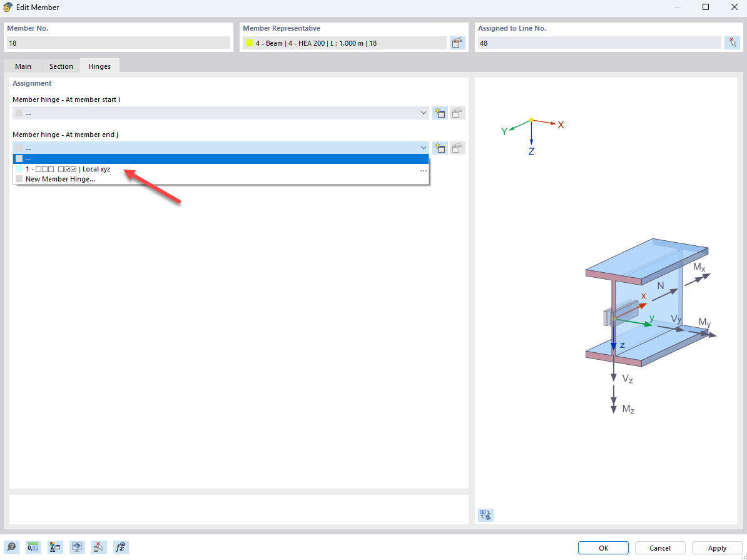Viewport: 747px width, 560px height.
Task: Click the preview view-toggle icon below the graphic
Action: (485, 515)
